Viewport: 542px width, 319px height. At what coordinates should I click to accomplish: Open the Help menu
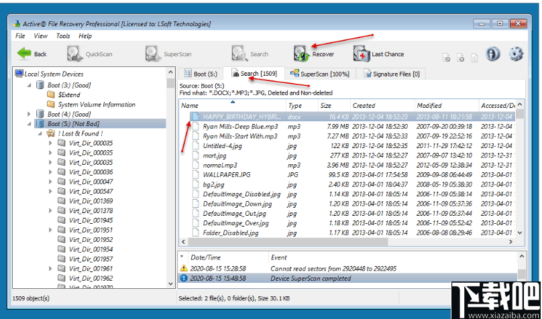coord(85,36)
